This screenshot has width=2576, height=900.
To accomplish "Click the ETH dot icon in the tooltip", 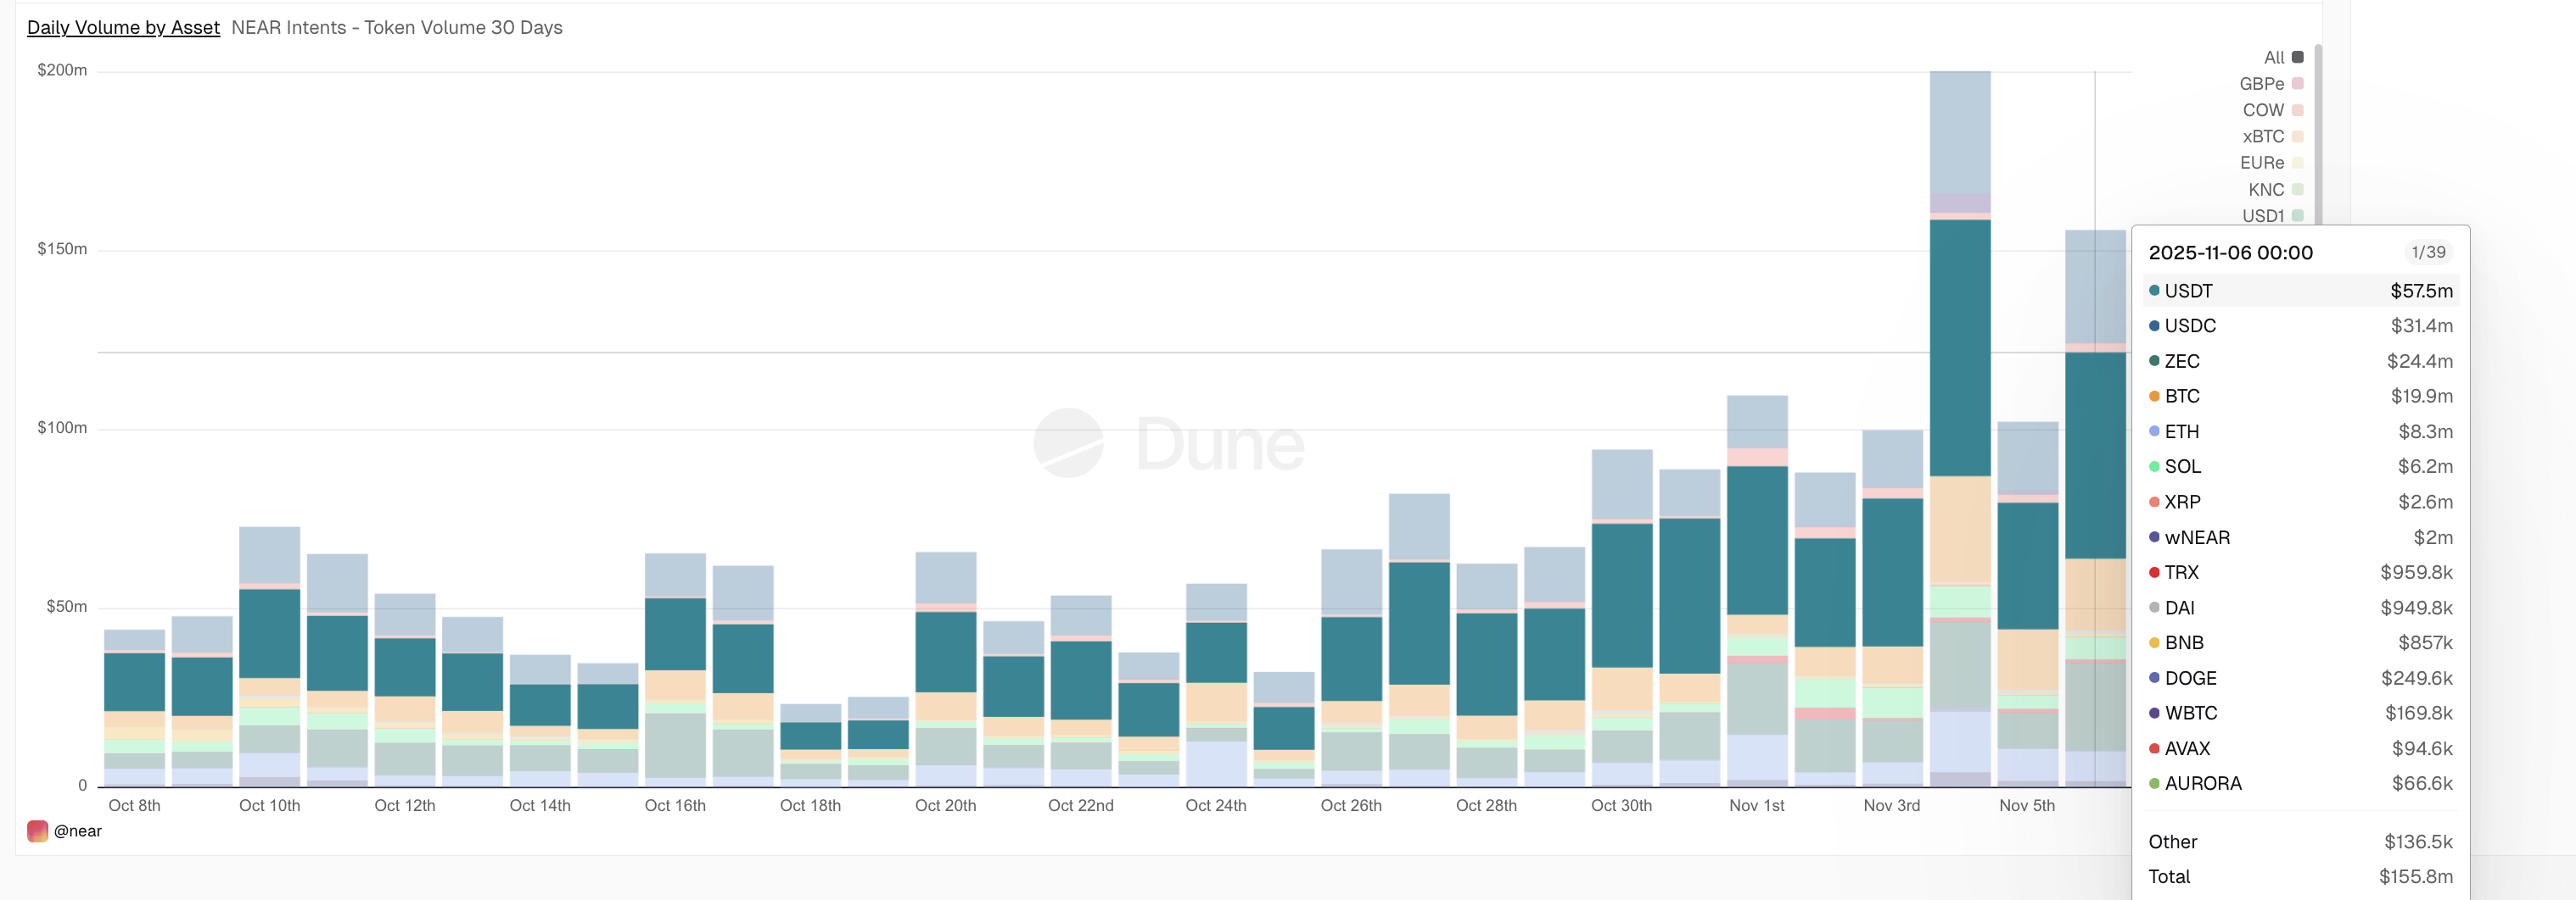I will 2154,431.
